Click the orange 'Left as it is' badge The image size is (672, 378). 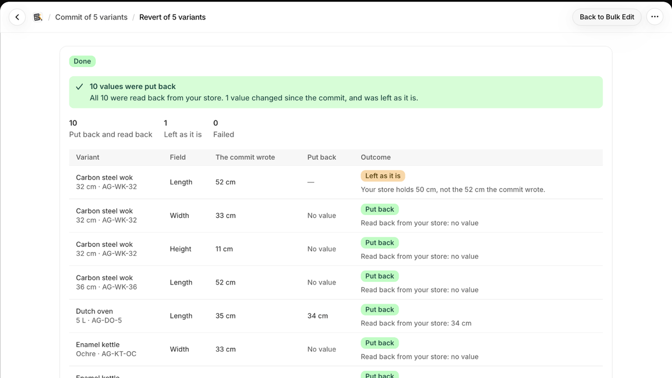(x=383, y=176)
